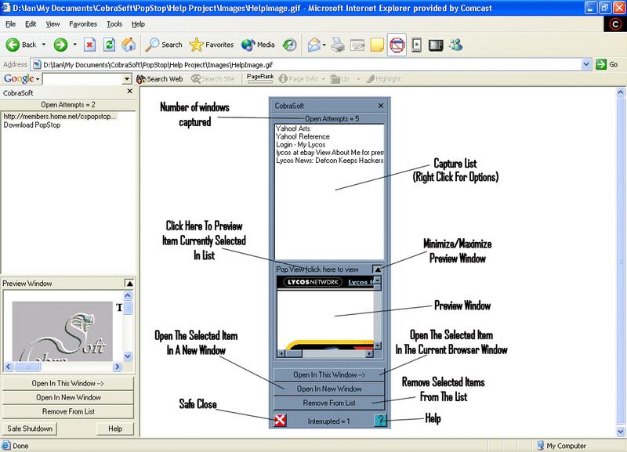627x452 pixels.
Task: Click the CobraSoft logo preview thumbnail
Action: (x=63, y=331)
